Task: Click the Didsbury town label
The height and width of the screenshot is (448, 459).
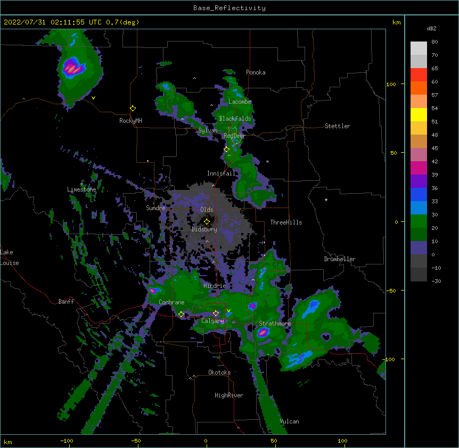Action: pyautogui.click(x=204, y=229)
